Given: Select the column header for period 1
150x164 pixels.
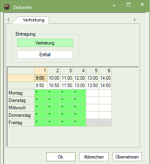Looking at the screenshot, I should tap(41, 71).
